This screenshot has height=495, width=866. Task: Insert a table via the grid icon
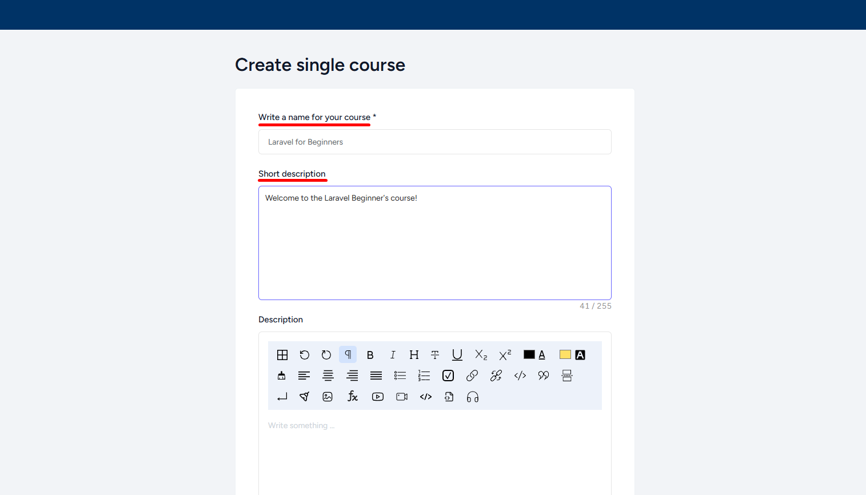[282, 355]
